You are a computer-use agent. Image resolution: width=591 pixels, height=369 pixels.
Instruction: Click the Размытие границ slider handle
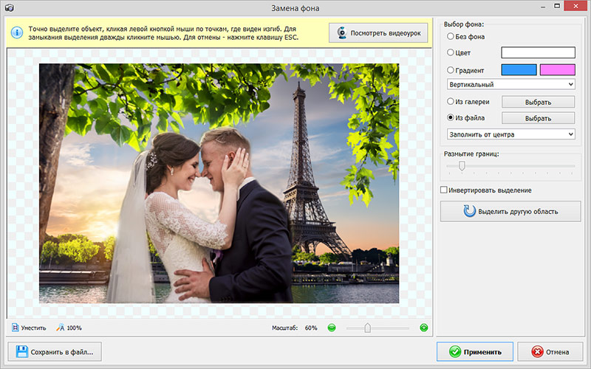point(462,165)
